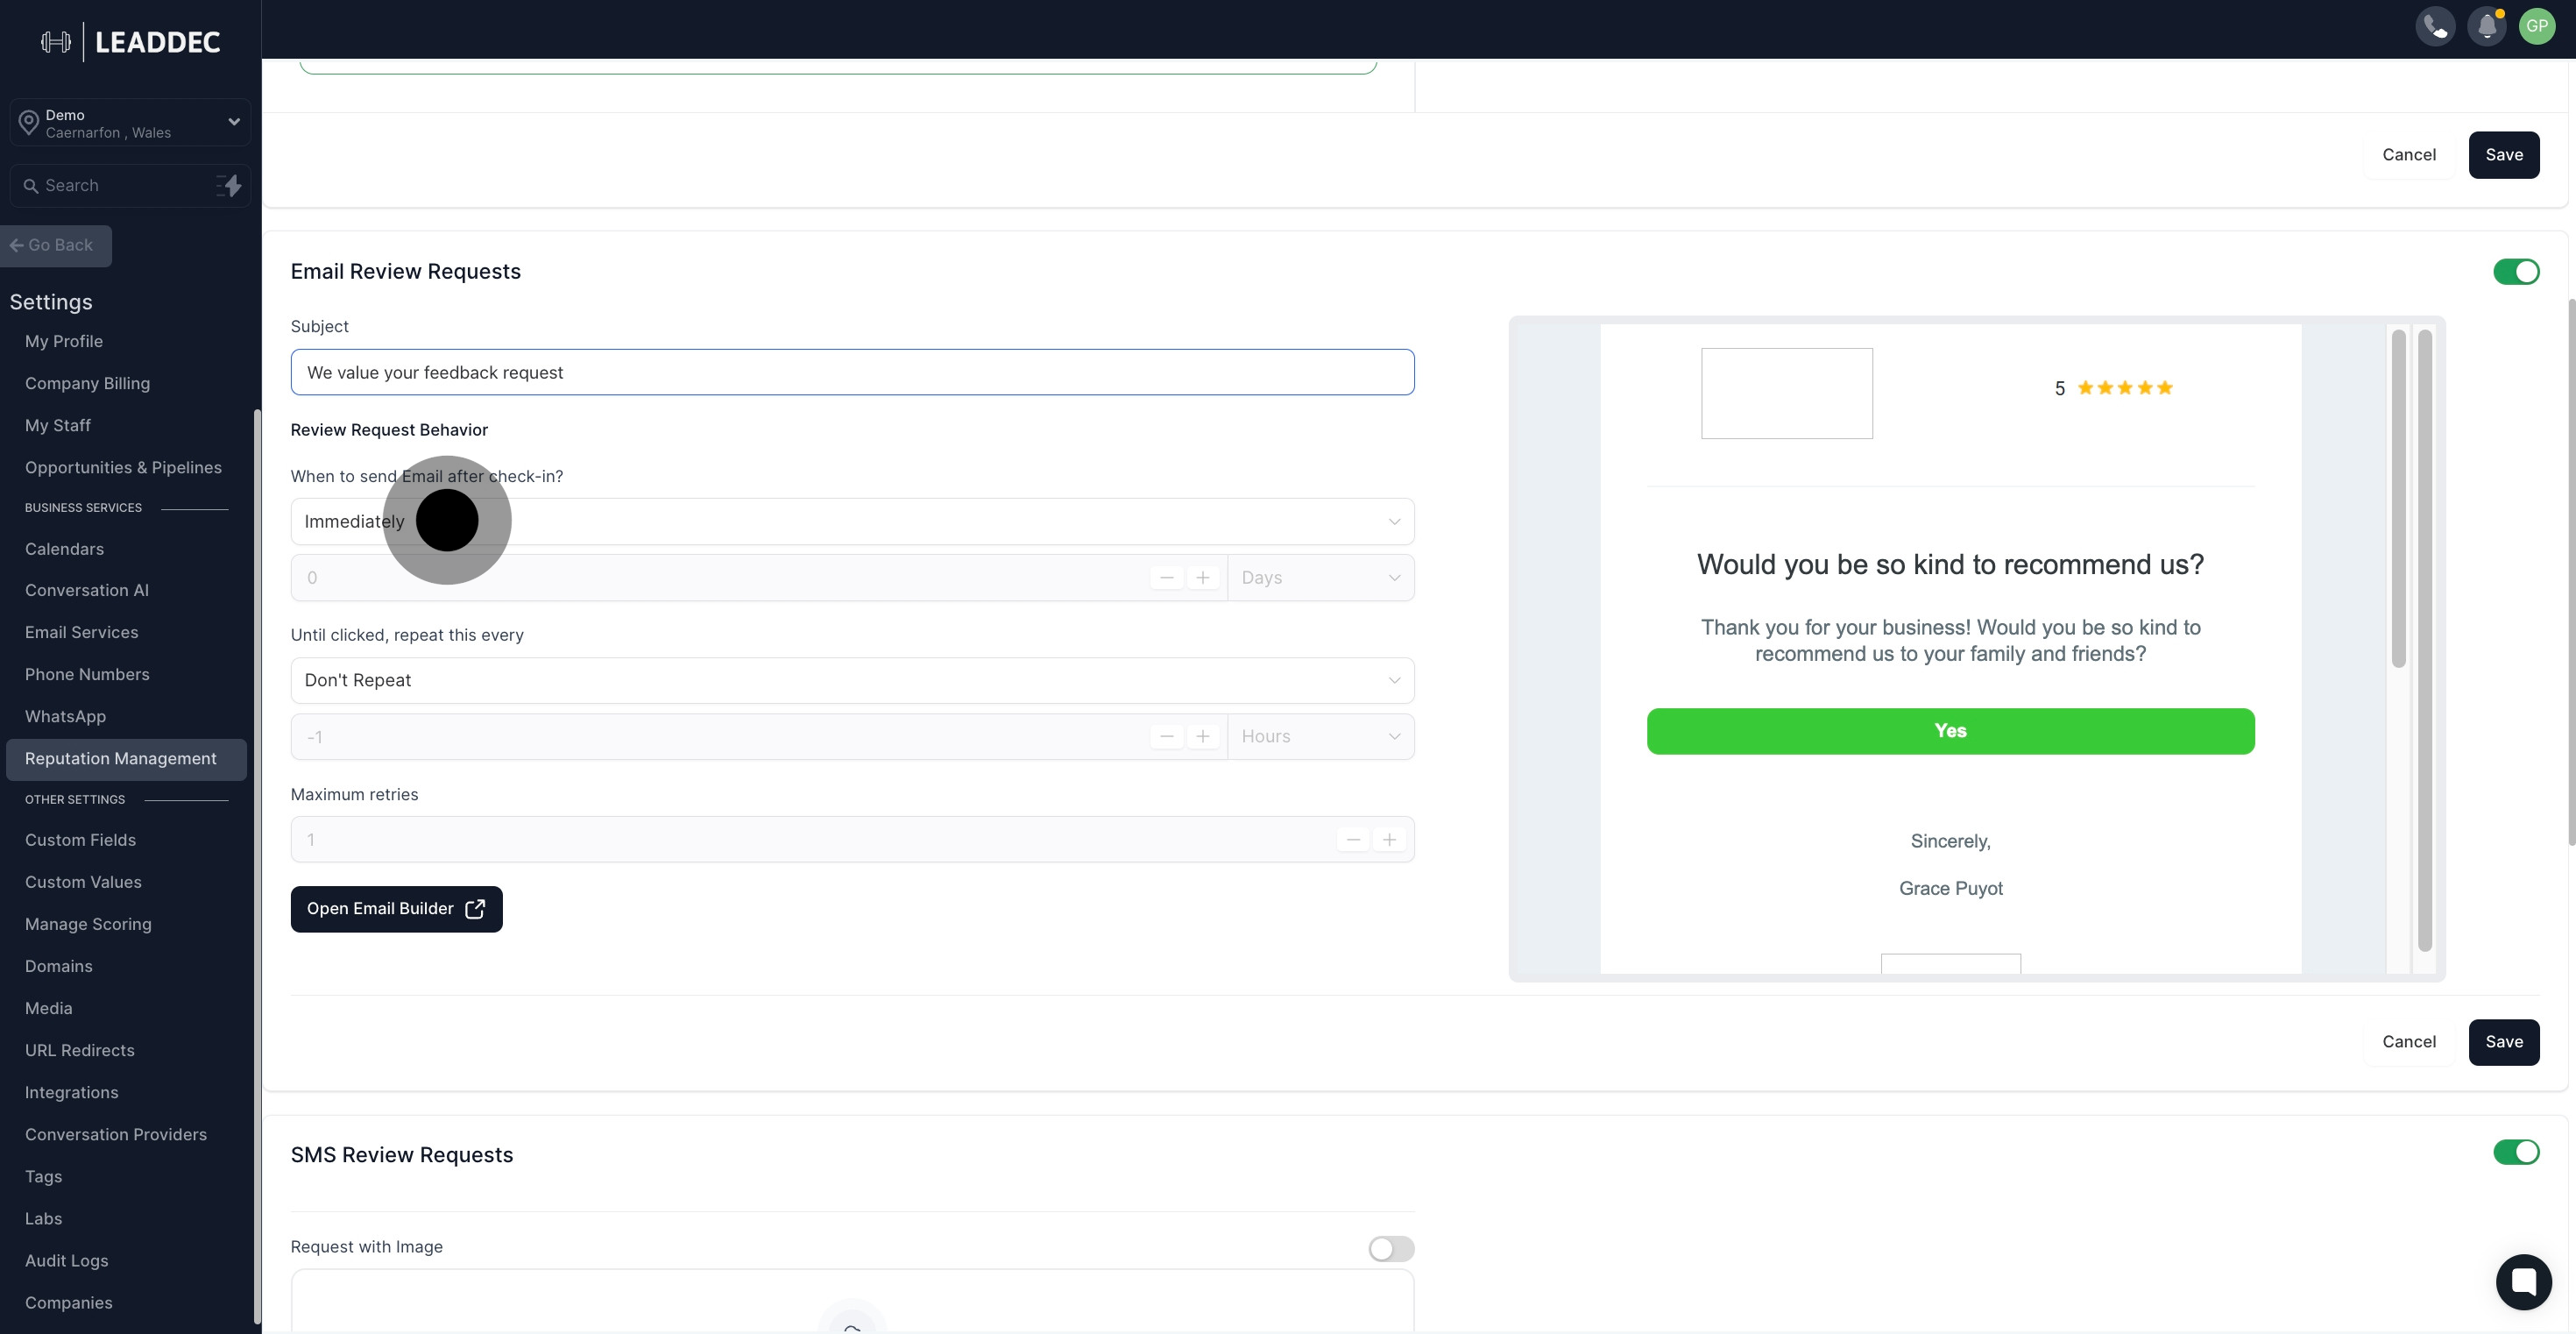This screenshot has height=1334, width=2576.
Task: Save the Email Review Requests section
Action: (2503, 1042)
